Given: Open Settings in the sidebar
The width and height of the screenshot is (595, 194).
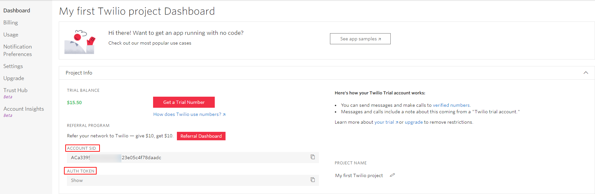Looking at the screenshot, I should tap(13, 66).
